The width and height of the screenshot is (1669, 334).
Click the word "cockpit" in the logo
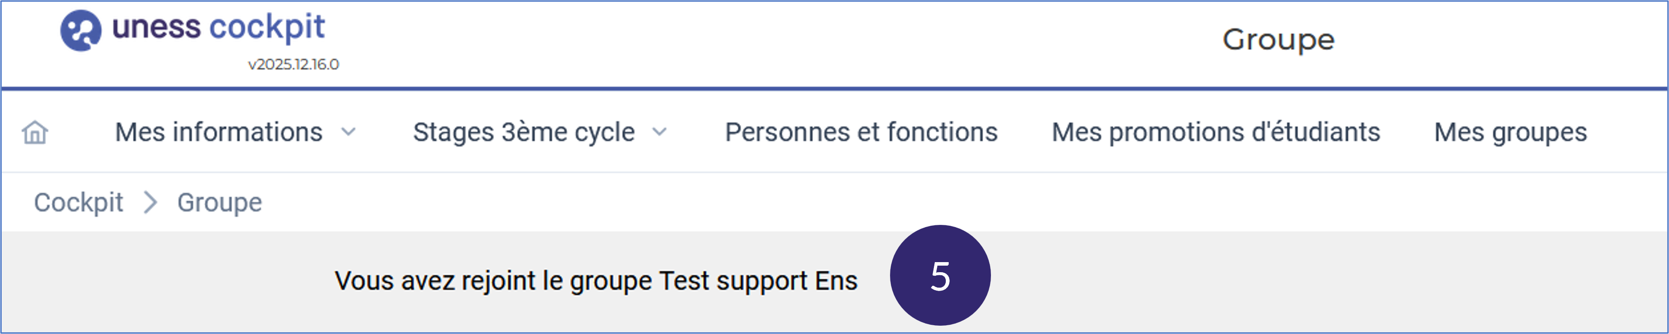[267, 28]
